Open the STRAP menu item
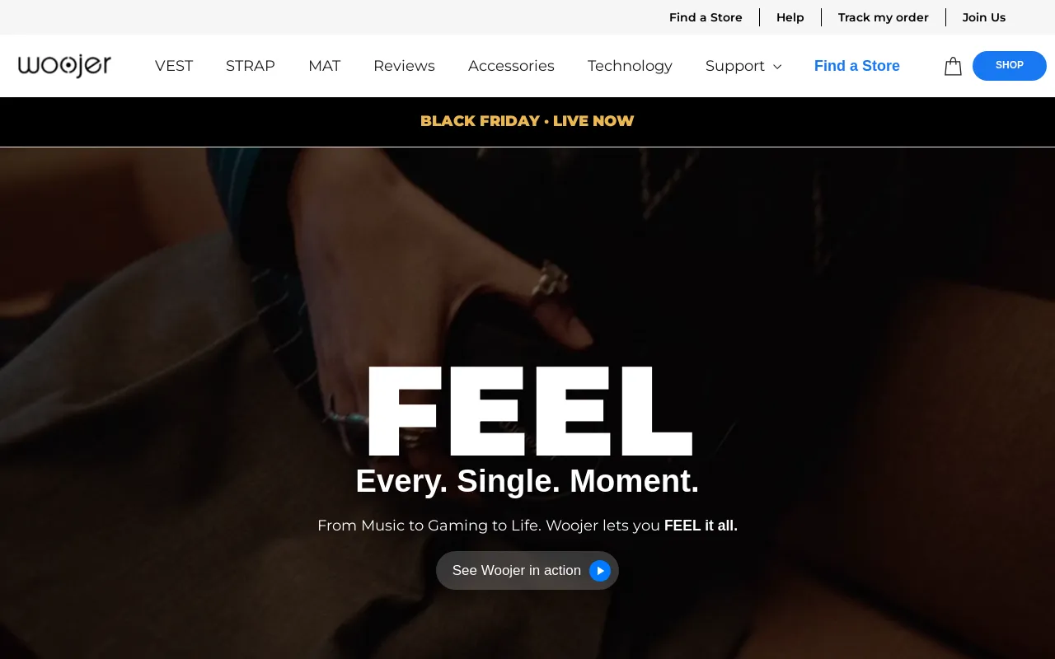Screen dimensions: 1055x659 (x=251, y=66)
